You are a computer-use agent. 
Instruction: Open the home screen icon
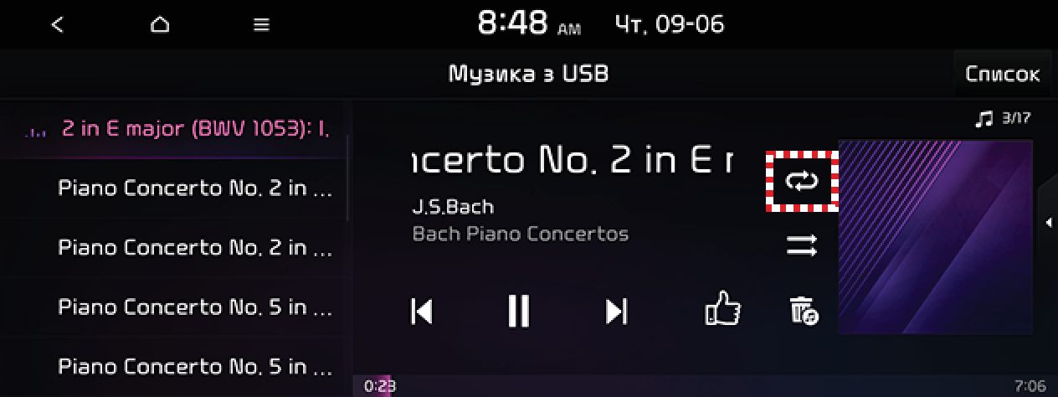[x=159, y=25]
